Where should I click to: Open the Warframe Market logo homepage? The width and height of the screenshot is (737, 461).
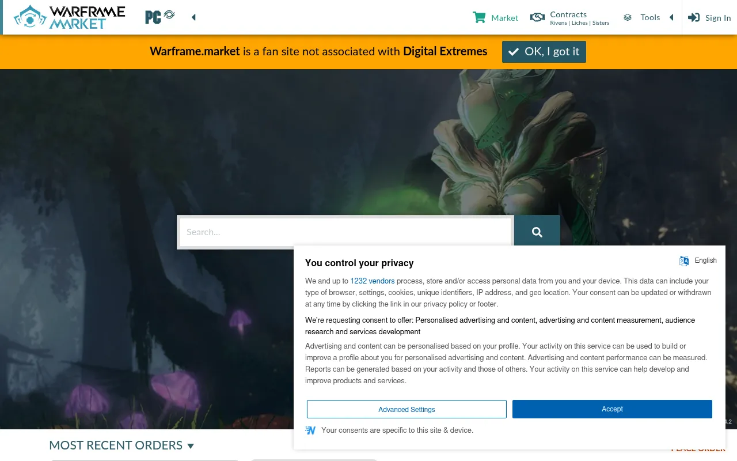[69, 17]
